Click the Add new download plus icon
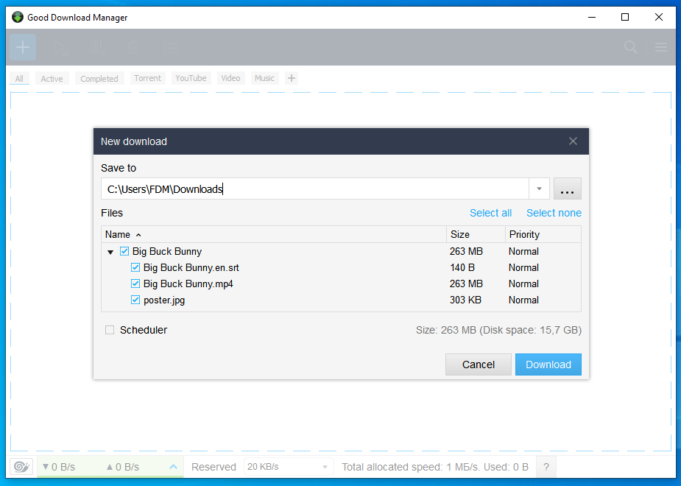The height and width of the screenshot is (486, 681). click(22, 46)
